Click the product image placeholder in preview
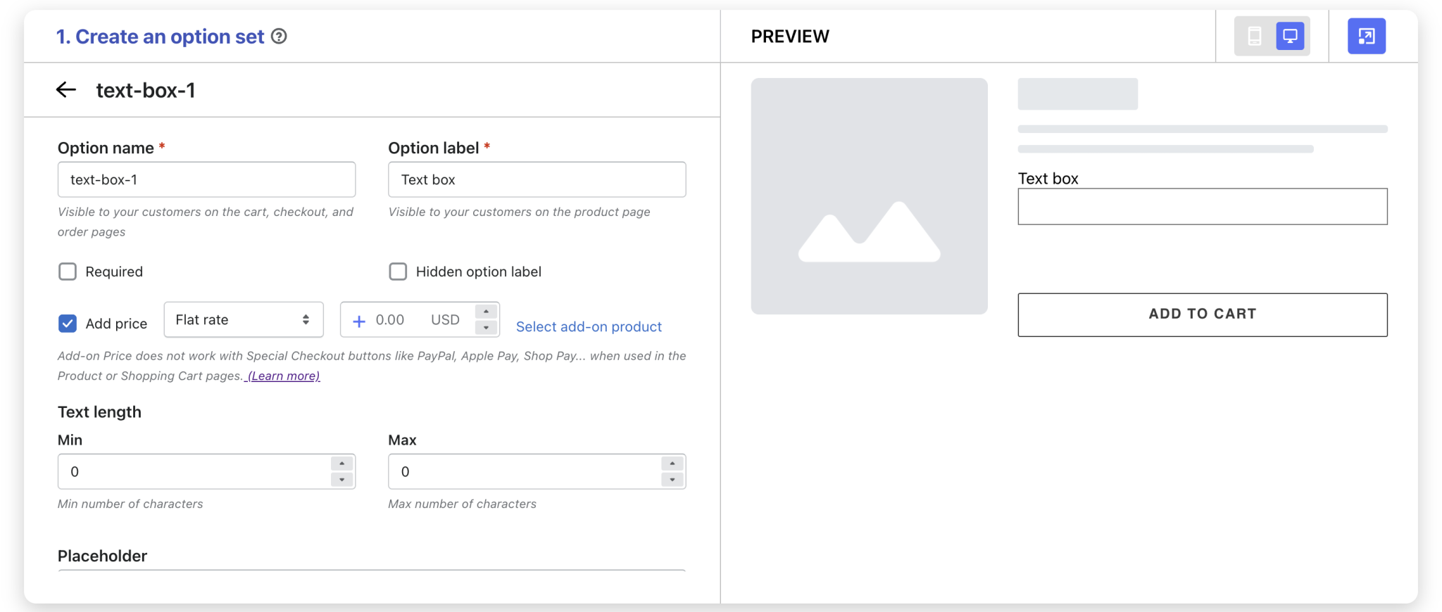Screen dimensions: 1442x612 (x=869, y=196)
